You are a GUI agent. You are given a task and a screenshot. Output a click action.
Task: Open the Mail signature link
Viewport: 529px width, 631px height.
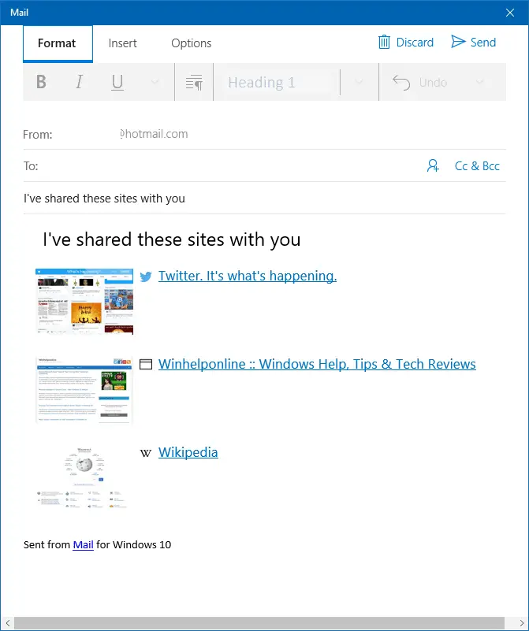tap(83, 545)
